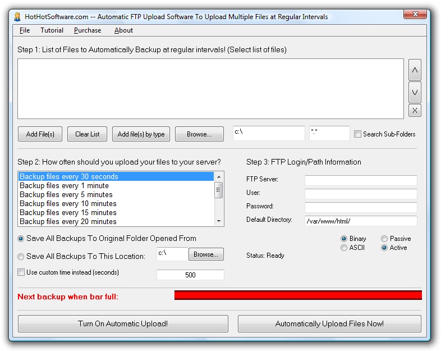Open the Tutorial menu
The width and height of the screenshot is (441, 351).
[52, 30]
